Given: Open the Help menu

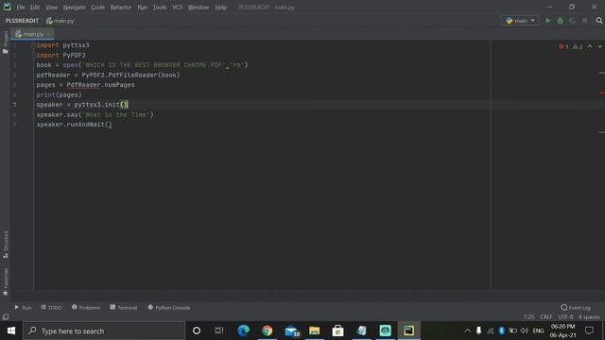Looking at the screenshot, I should coord(220,8).
